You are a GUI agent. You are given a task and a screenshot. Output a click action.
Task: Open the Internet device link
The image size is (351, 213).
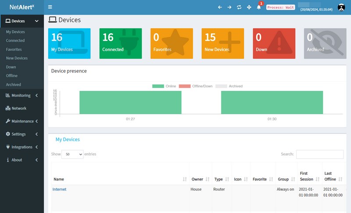pyautogui.click(x=59, y=189)
